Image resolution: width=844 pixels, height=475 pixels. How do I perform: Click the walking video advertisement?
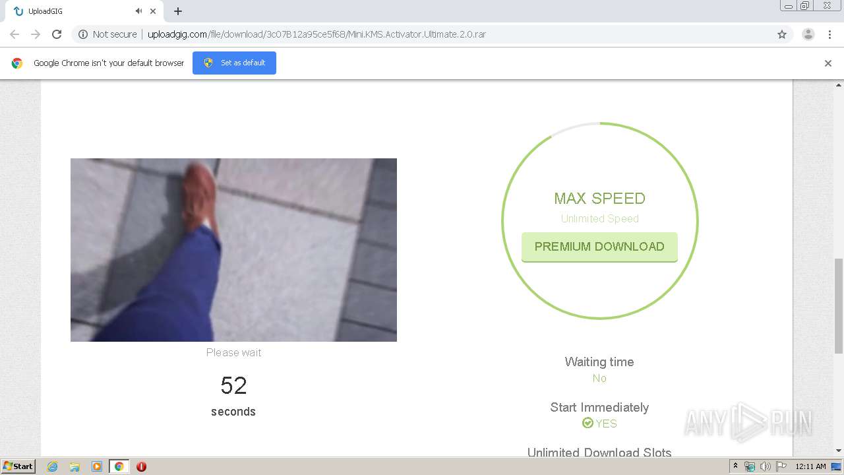tap(233, 250)
